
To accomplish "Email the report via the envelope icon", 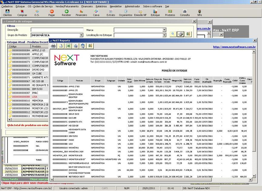I will tap(82, 46).
